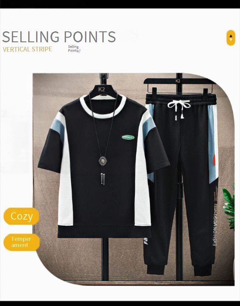Click the up arrow in yellow pill

click(231, 36)
